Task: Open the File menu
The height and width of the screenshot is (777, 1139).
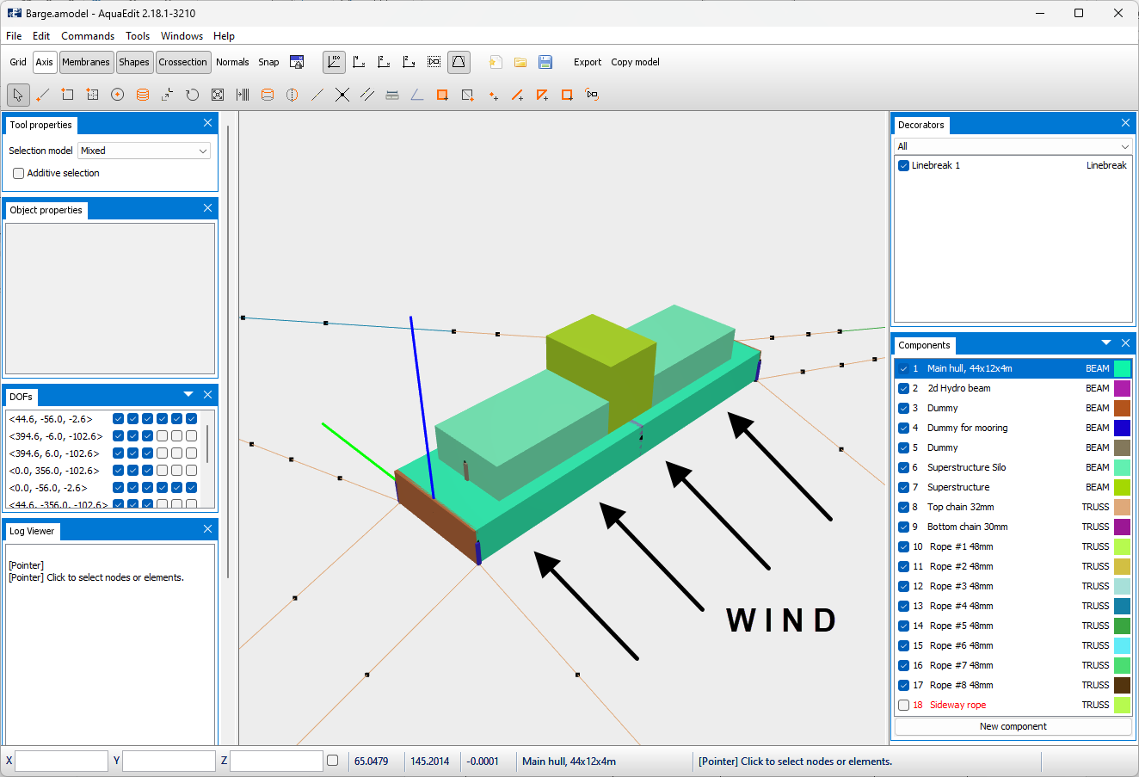Action: (x=14, y=36)
